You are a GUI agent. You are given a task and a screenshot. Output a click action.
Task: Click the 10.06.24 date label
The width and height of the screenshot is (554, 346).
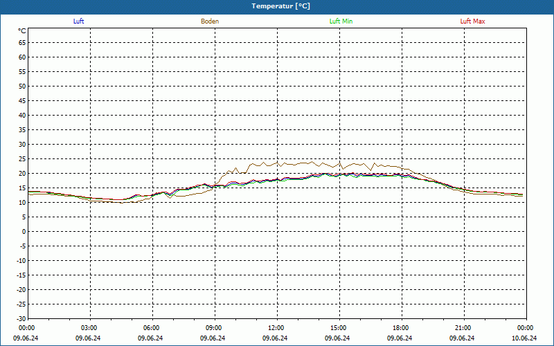tap(524, 338)
